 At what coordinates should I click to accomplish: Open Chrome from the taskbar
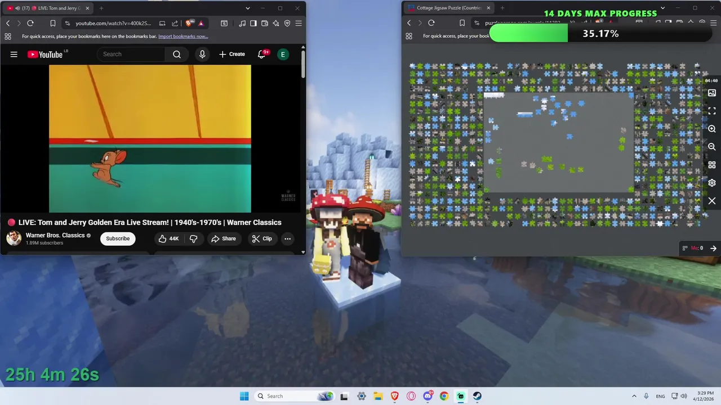point(444,396)
